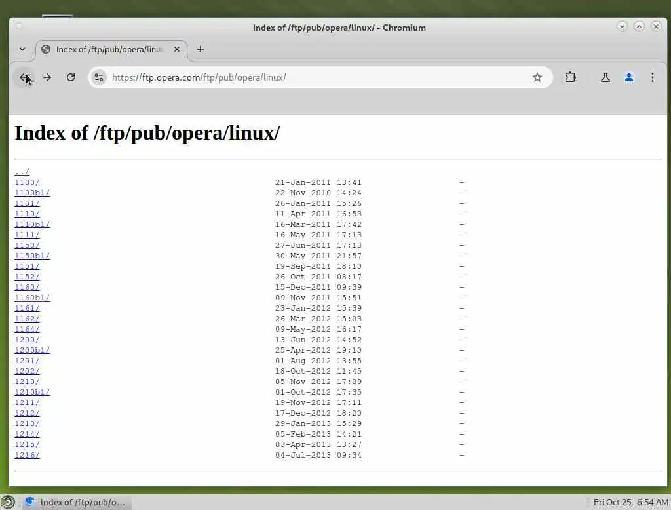This screenshot has width=671, height=510.
Task: Open the 1152/ directory link
Action: [27, 277]
